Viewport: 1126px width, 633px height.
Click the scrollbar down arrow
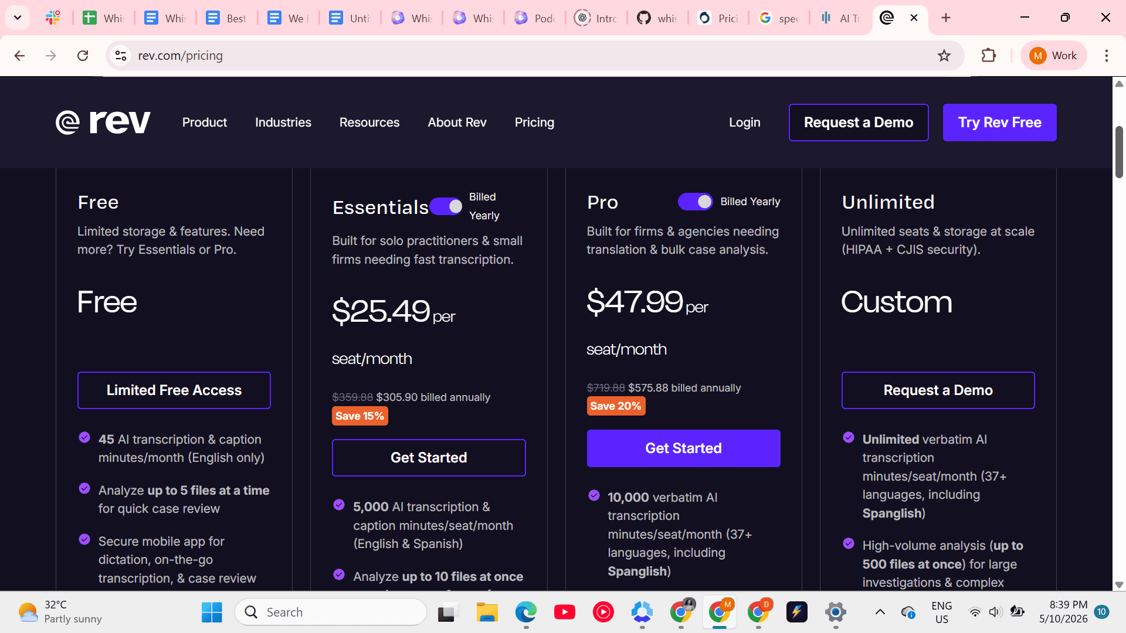(1119, 585)
